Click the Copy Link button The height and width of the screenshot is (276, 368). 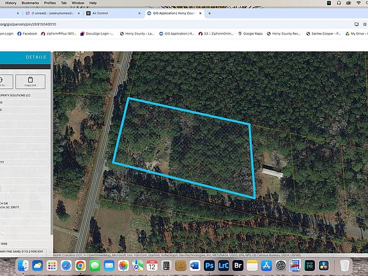click(x=30, y=82)
